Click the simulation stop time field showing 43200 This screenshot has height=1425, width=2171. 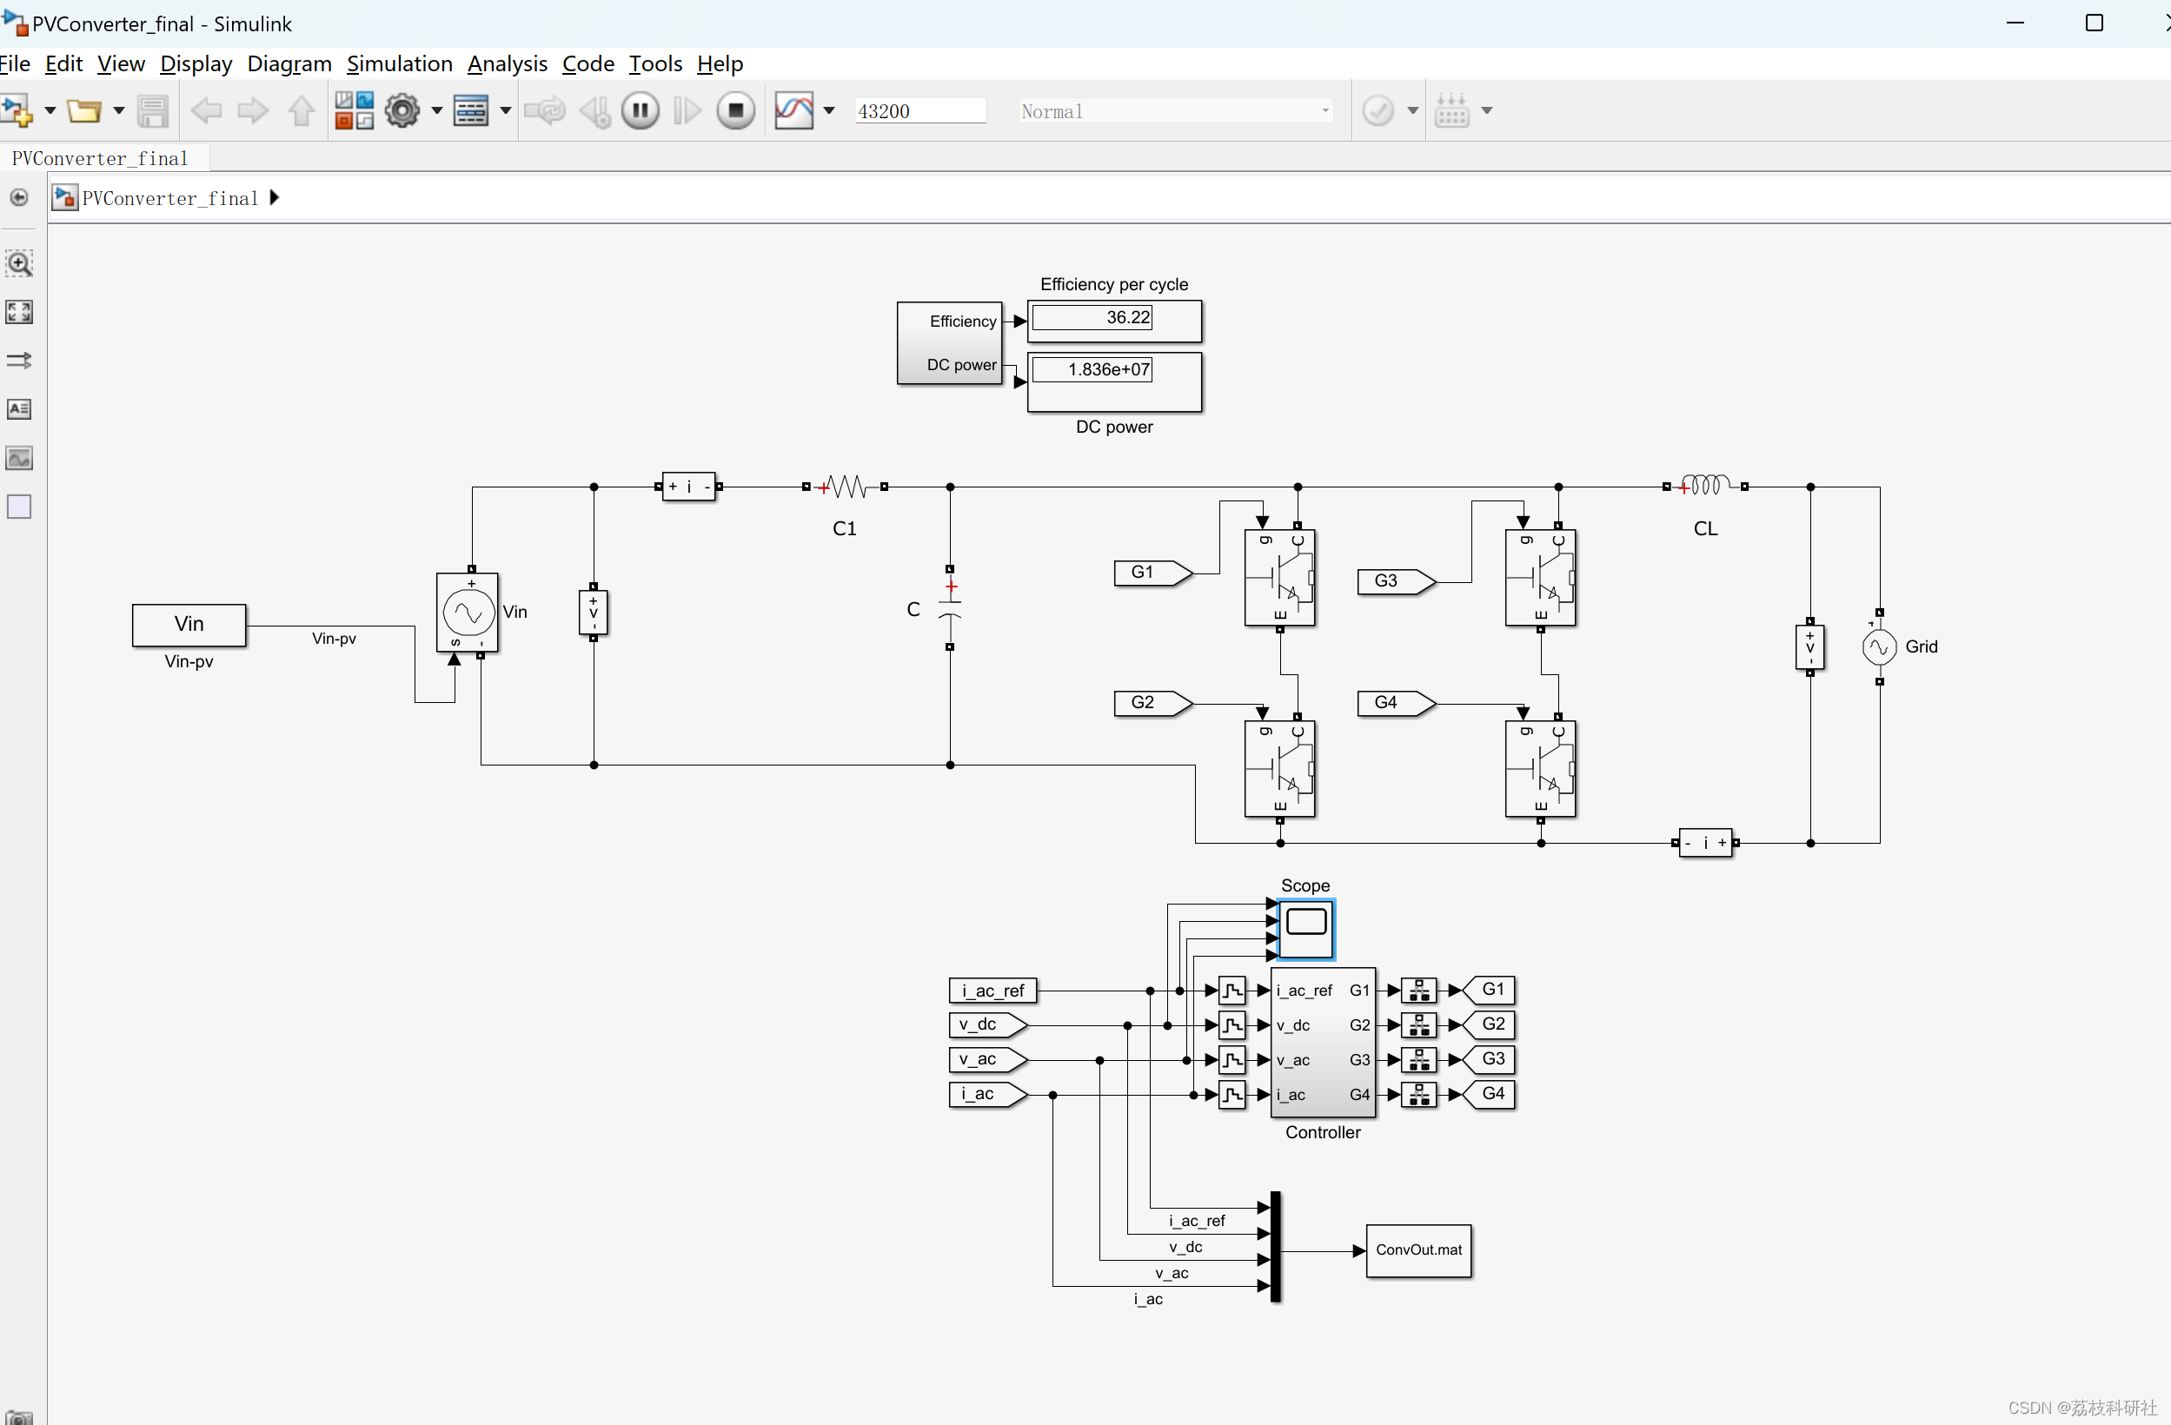click(920, 109)
